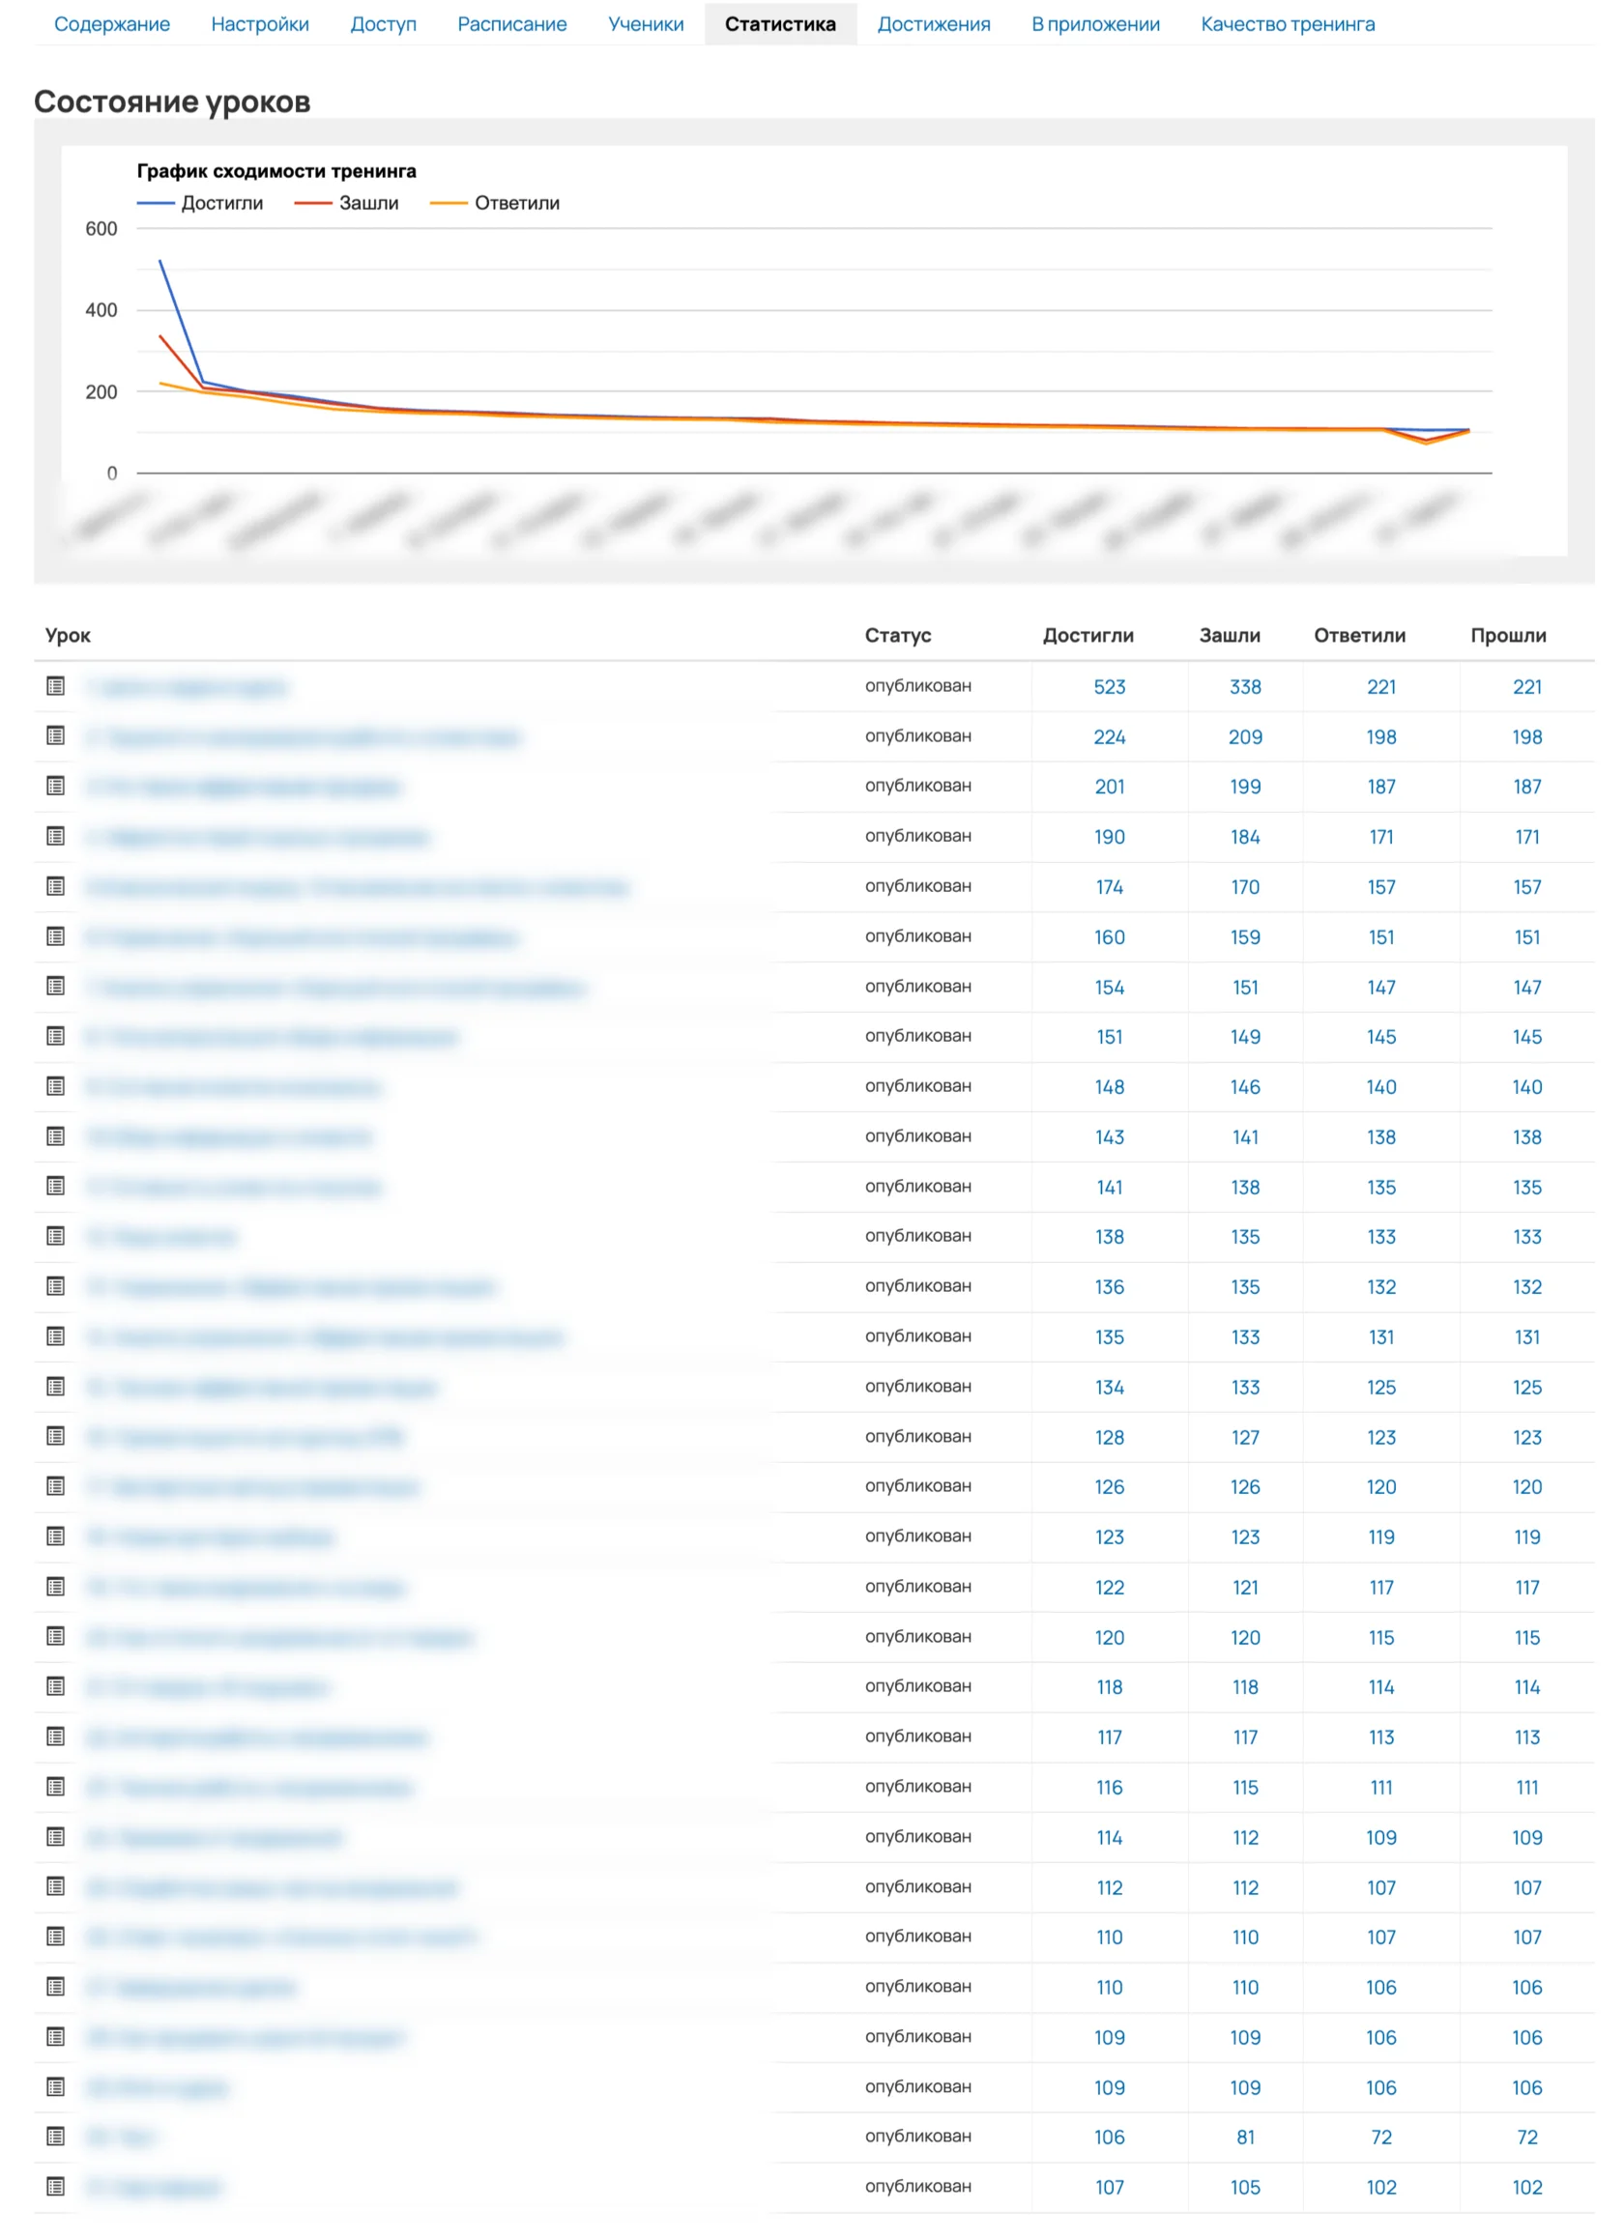Click lesson icon in row with 224 reached
This screenshot has height=2239, width=1624.
click(55, 735)
